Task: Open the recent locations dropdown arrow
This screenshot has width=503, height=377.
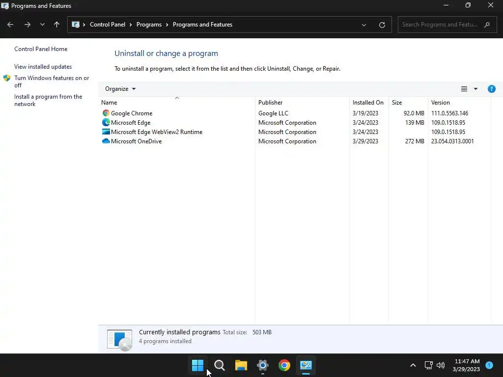Action: (42, 25)
